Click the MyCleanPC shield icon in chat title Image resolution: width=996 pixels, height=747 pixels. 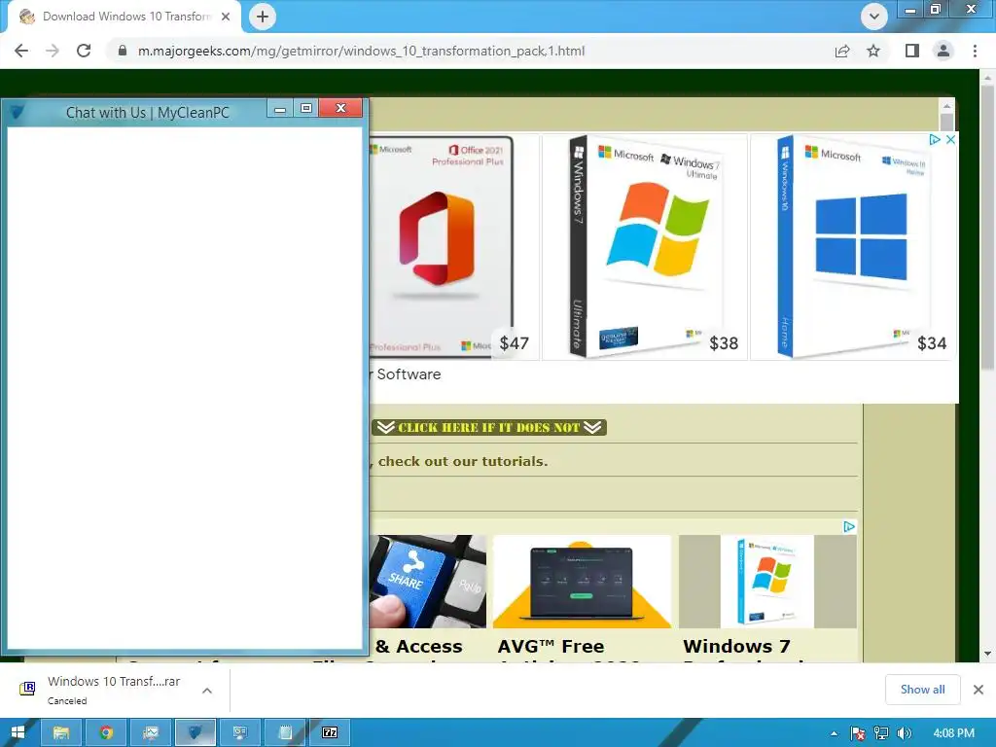pyautogui.click(x=18, y=113)
